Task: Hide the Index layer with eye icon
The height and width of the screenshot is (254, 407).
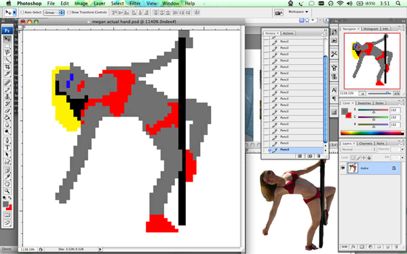Action: click(x=343, y=168)
